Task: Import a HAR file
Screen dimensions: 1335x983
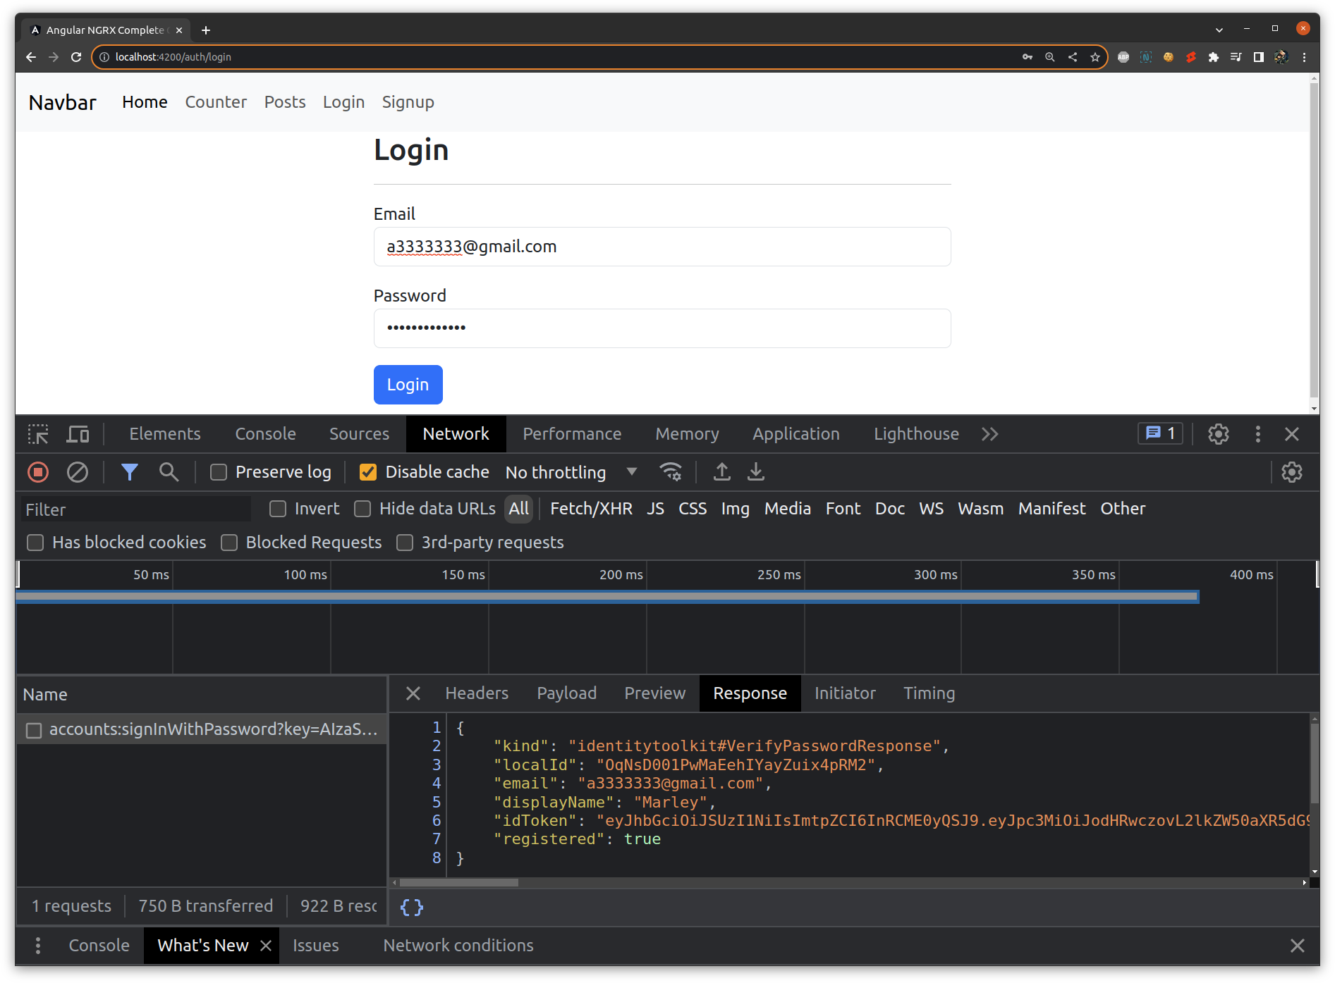Action: point(721,472)
